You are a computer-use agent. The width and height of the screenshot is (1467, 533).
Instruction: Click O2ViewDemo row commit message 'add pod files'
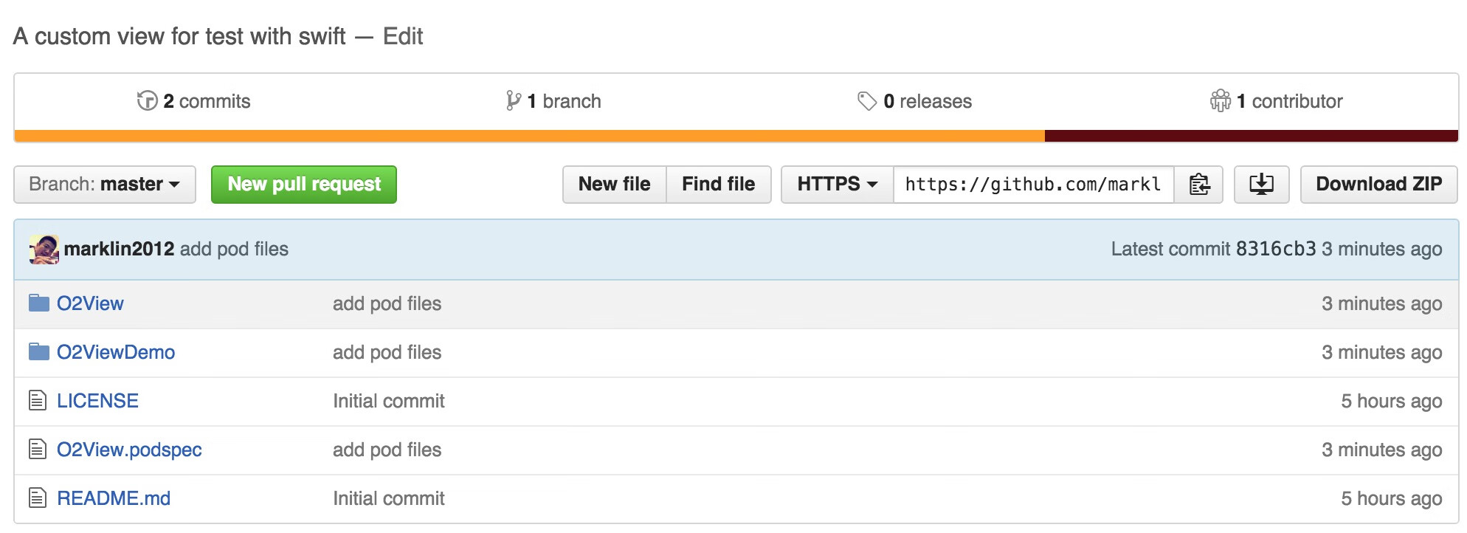pyautogui.click(x=387, y=352)
